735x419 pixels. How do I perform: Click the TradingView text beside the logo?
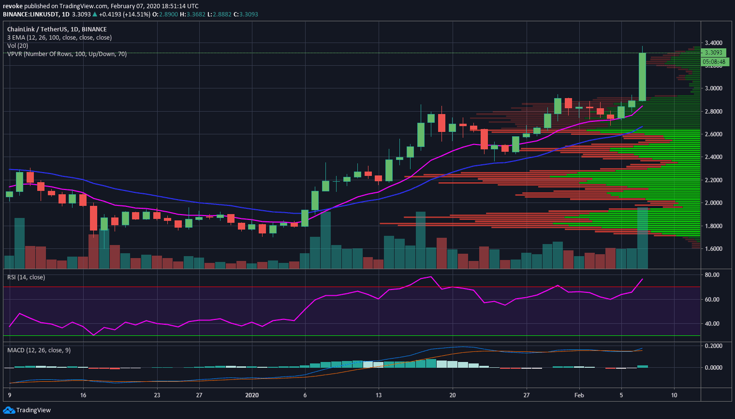[x=33, y=410]
